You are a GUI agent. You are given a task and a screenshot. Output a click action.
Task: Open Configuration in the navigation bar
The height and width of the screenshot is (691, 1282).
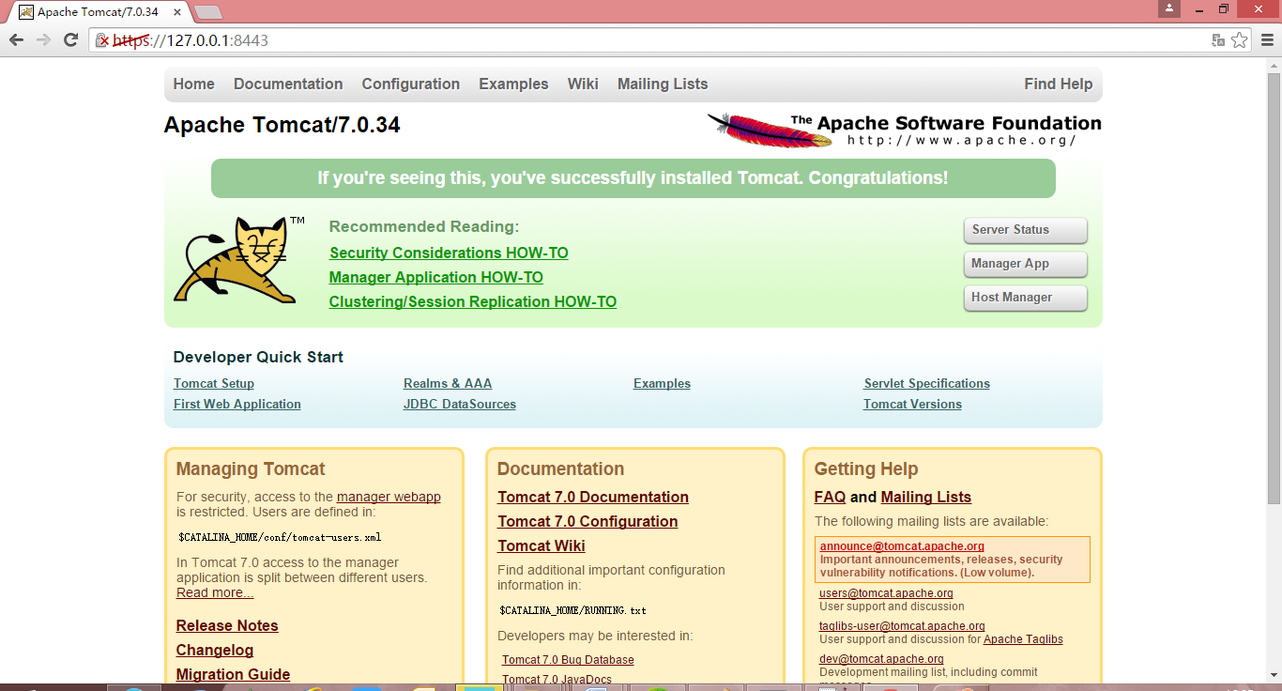coord(411,84)
